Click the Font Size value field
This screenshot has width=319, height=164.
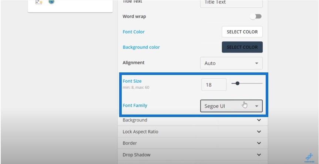tap(214, 85)
